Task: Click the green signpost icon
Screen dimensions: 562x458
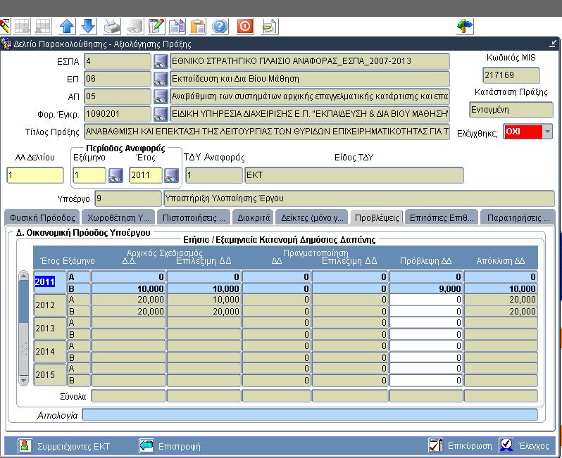Action: (465, 27)
